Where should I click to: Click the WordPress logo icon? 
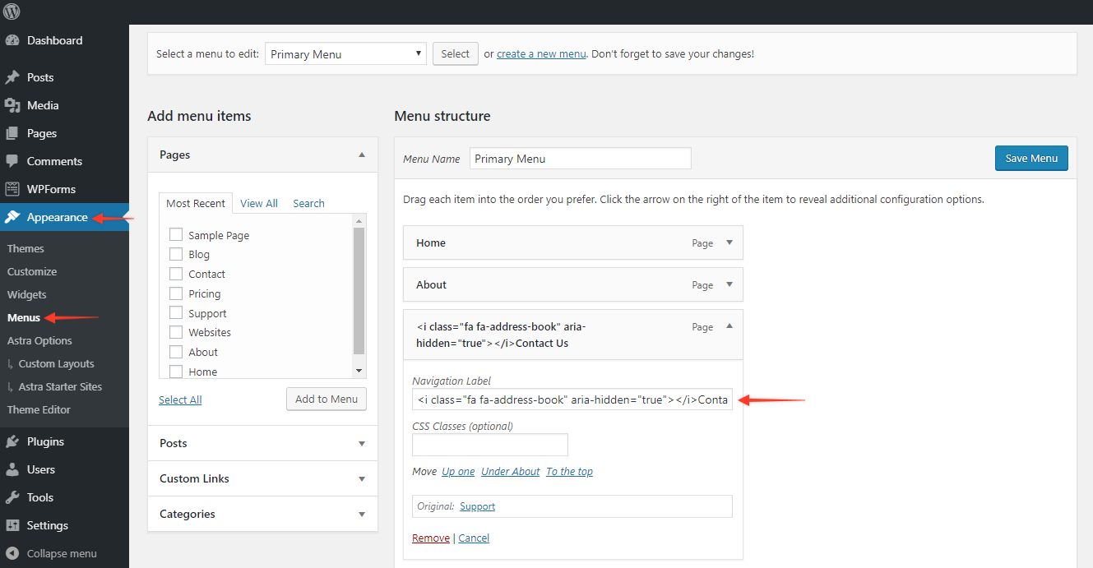12,12
